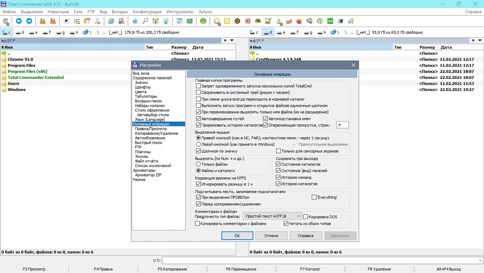Viewport: 484px width, 273px height.
Task: Open the 'Инструменты' menu
Action: (180, 12)
